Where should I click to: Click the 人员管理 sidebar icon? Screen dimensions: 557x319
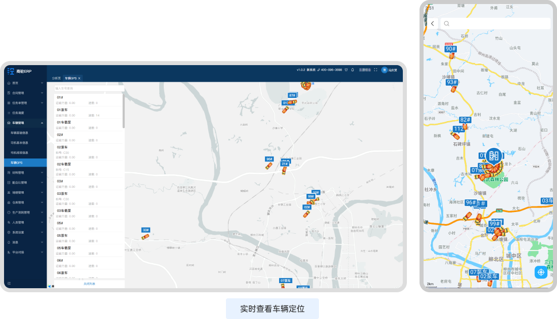click(x=9, y=222)
